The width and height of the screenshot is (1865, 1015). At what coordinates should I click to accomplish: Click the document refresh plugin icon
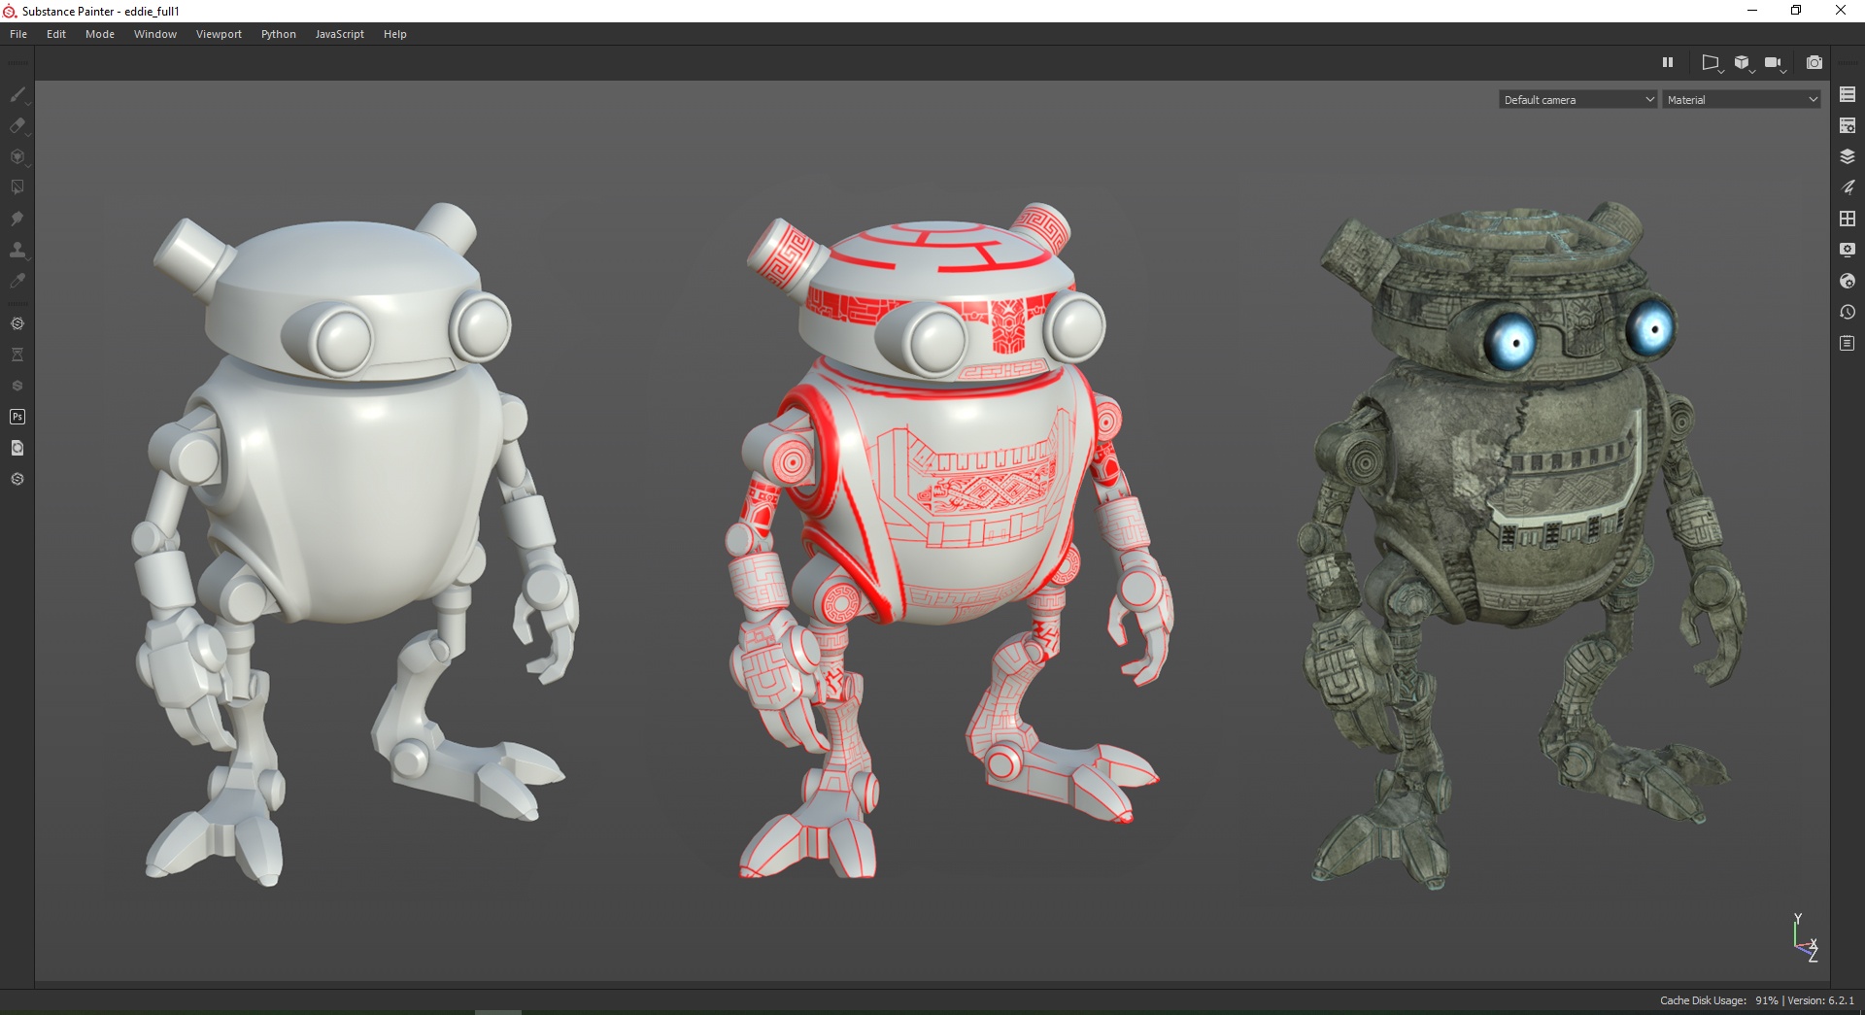click(17, 448)
